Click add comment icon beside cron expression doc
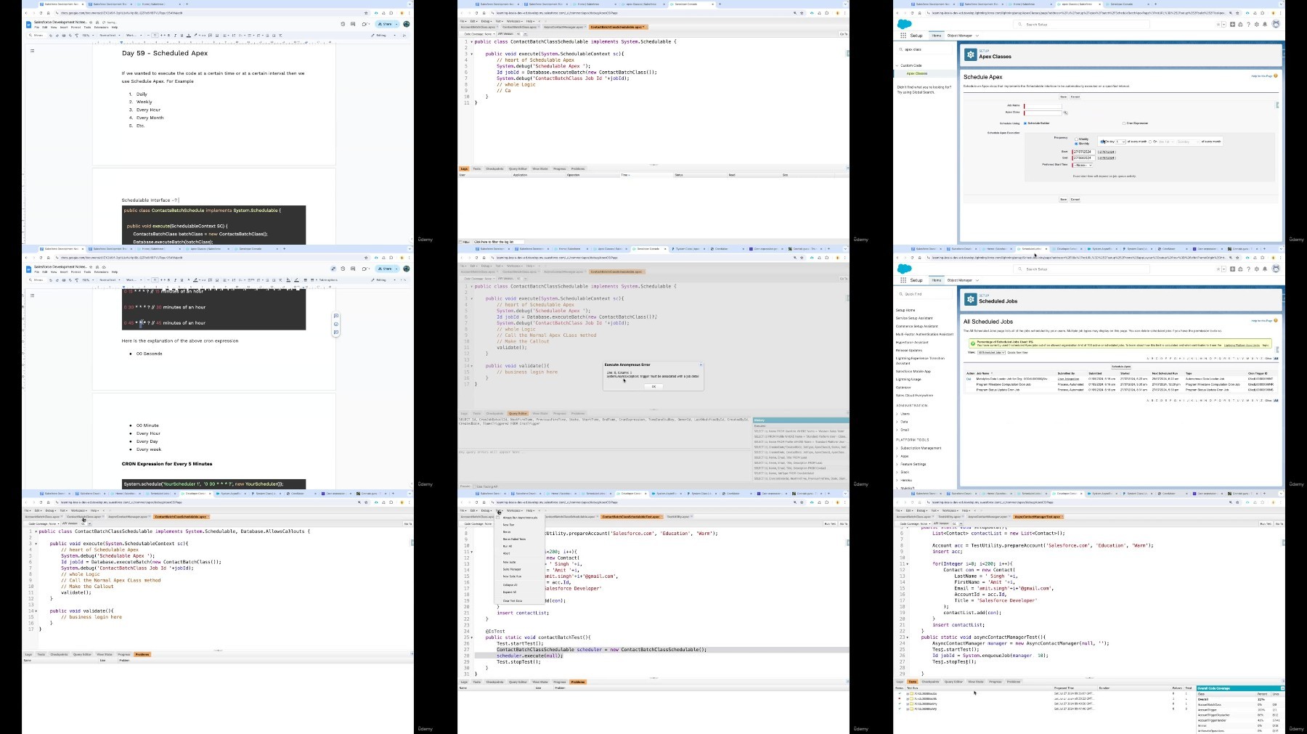Viewport: 1307px width, 734px height. tap(336, 317)
